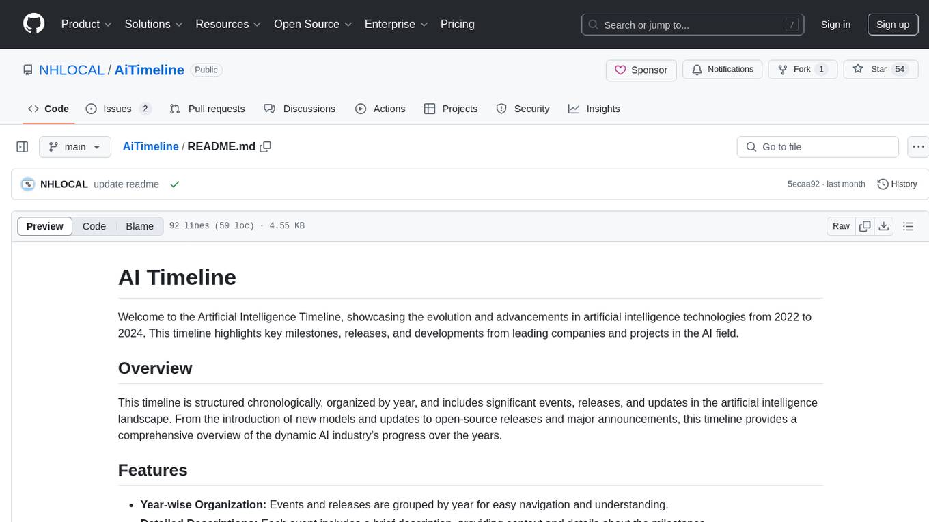
Task: Click the Overview heading
Action: pyautogui.click(x=155, y=368)
